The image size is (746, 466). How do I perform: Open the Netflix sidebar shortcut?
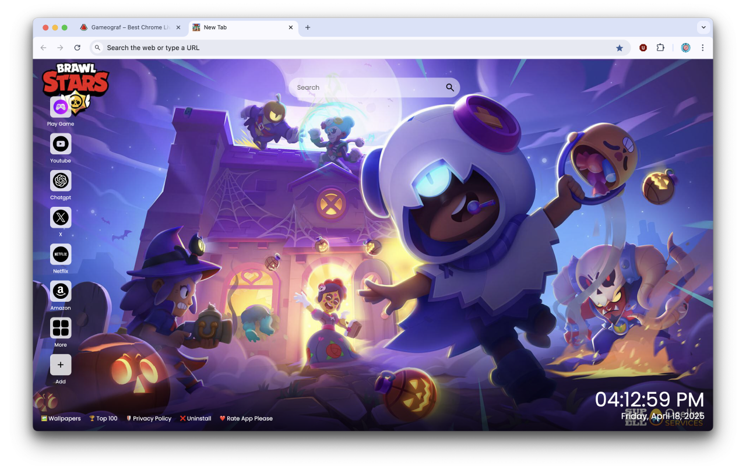point(61,254)
